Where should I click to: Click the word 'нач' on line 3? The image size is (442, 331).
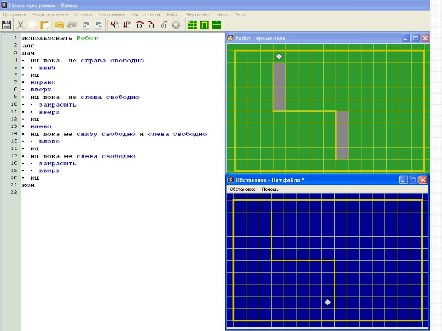point(29,53)
